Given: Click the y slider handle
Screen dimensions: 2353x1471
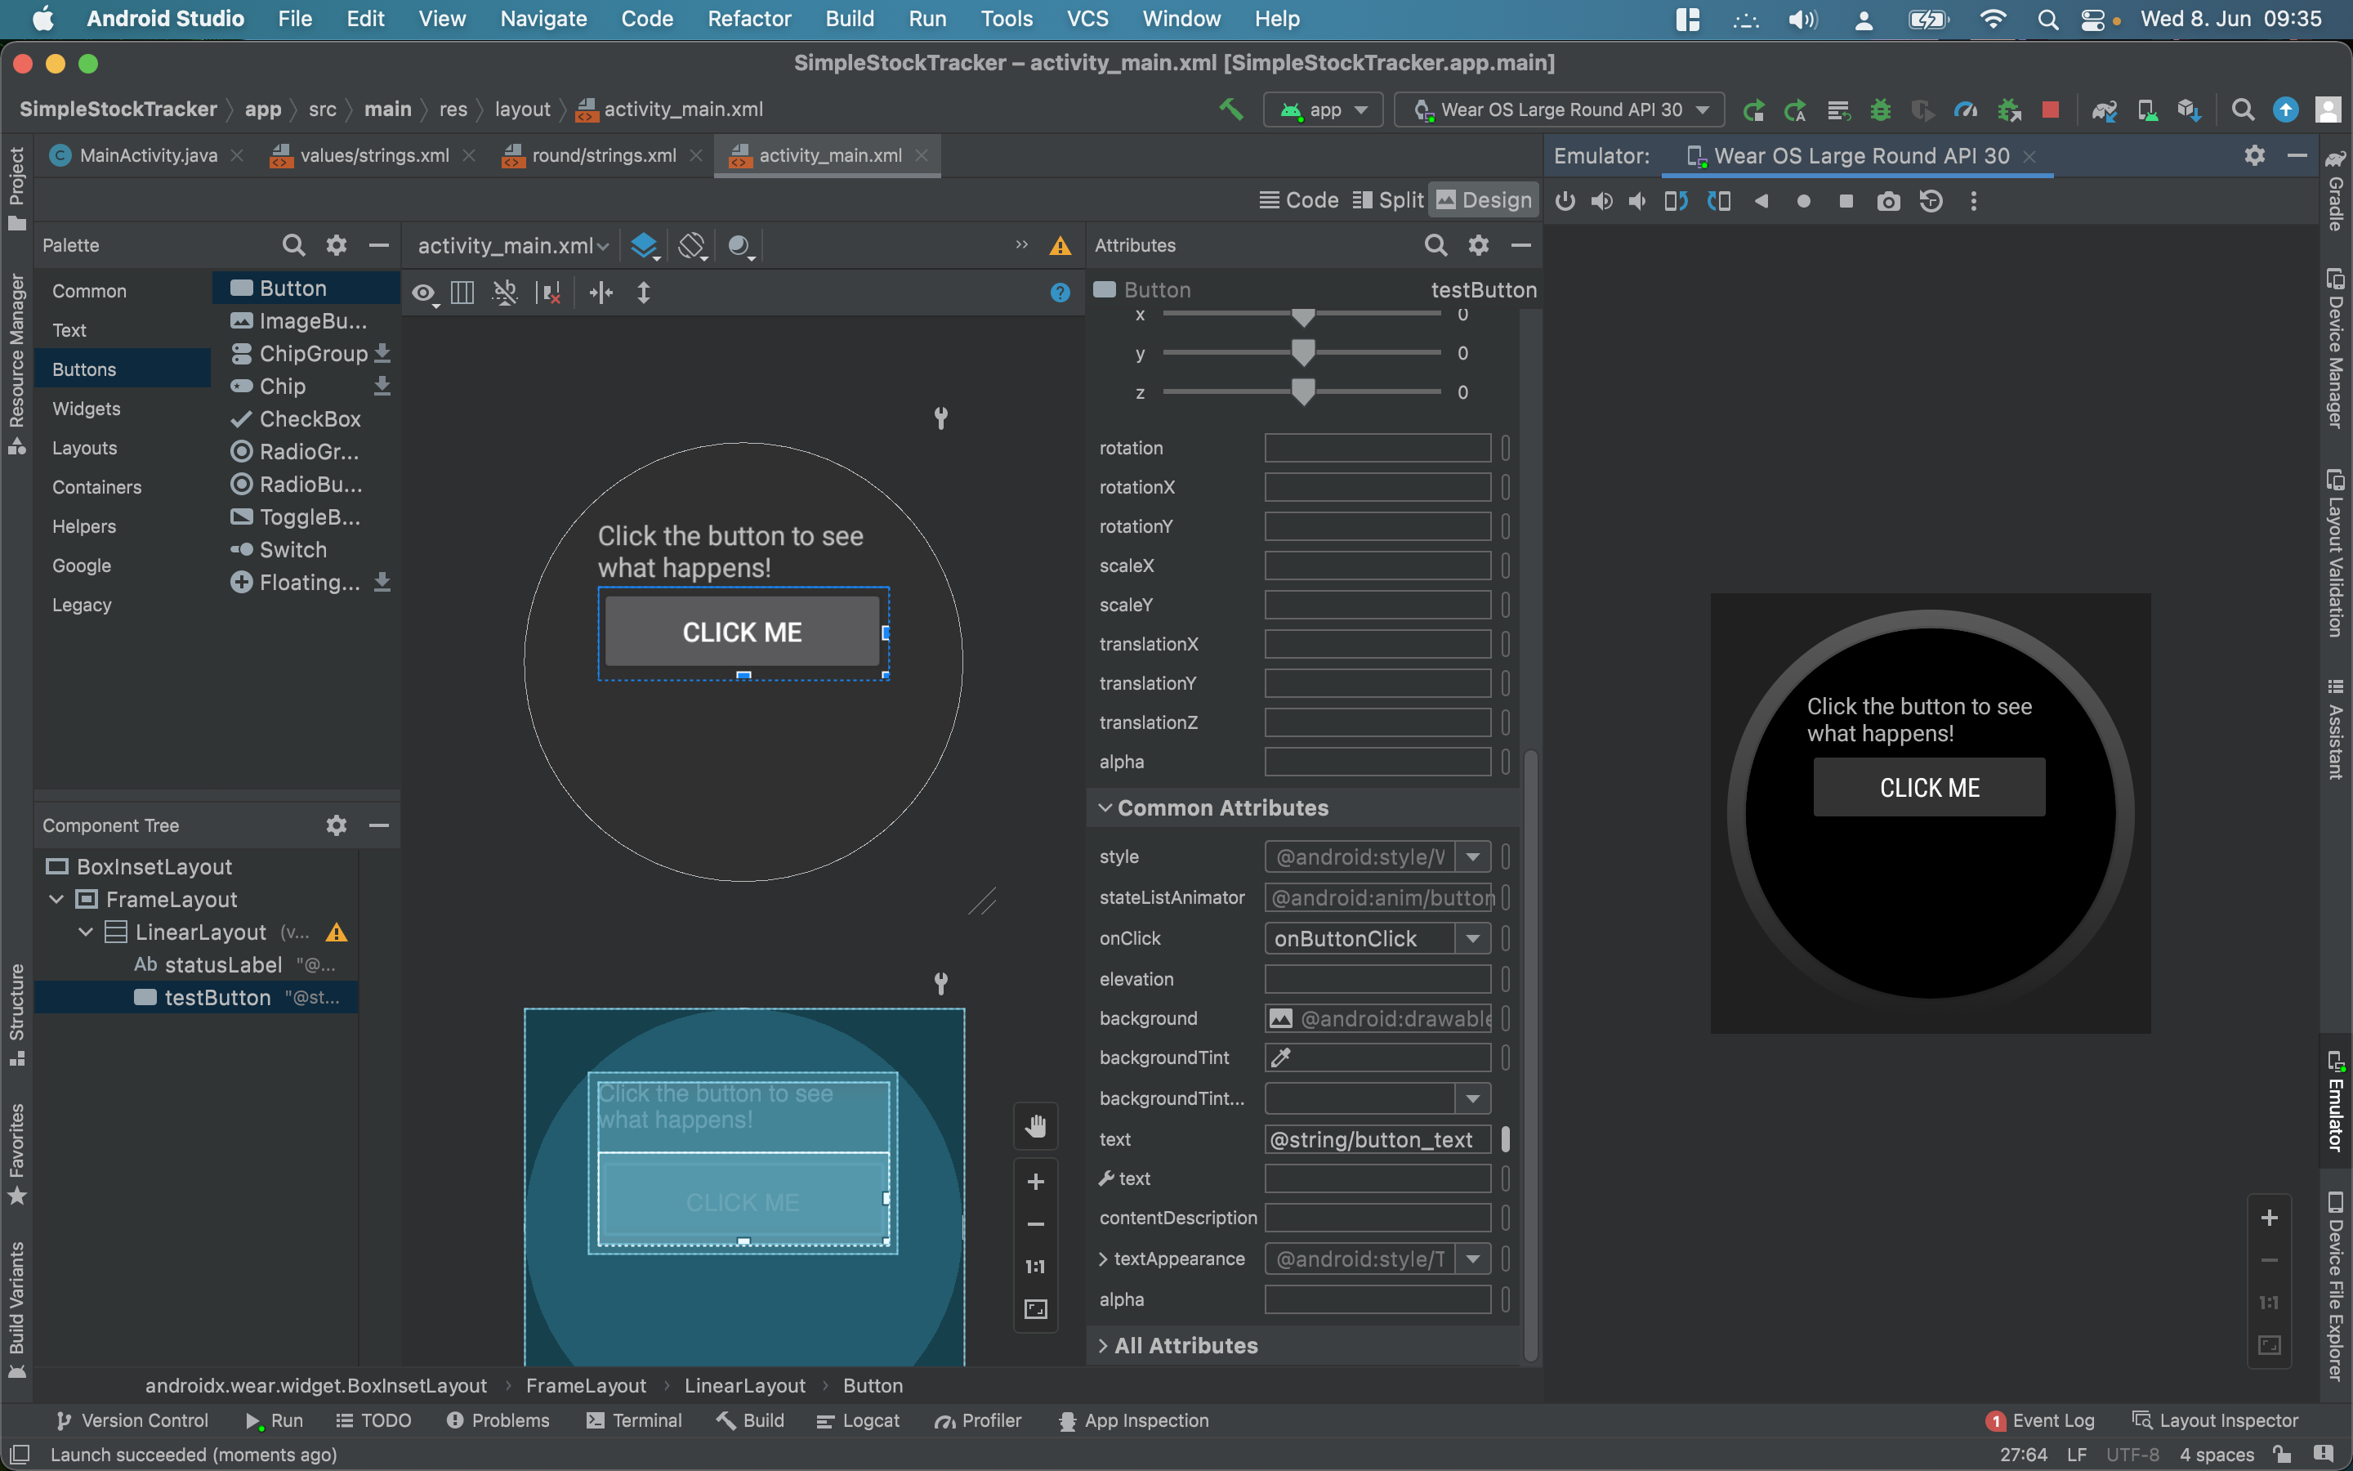Looking at the screenshot, I should tap(1303, 352).
